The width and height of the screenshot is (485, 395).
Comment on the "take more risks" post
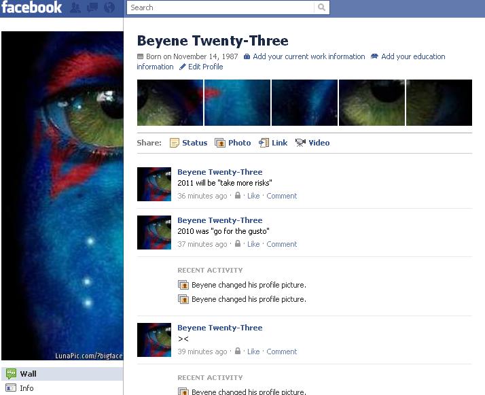point(282,196)
